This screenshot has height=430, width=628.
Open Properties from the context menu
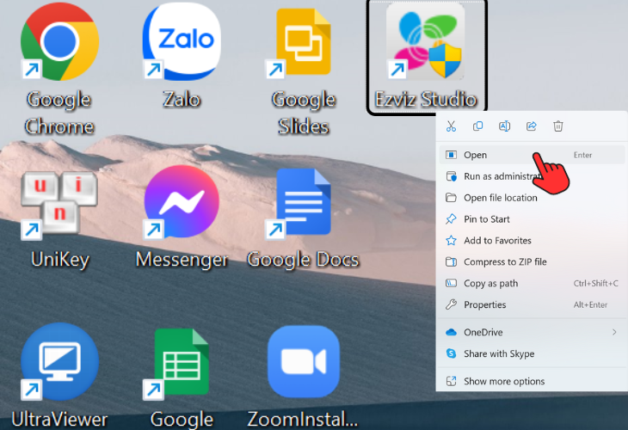[x=532, y=304]
